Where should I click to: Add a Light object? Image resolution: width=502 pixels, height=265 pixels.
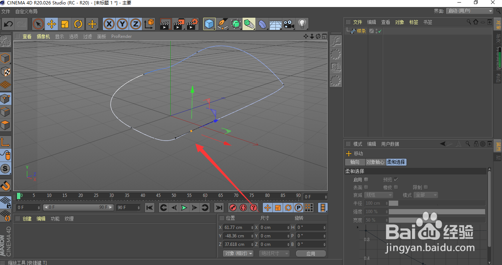pyautogui.click(x=302, y=24)
